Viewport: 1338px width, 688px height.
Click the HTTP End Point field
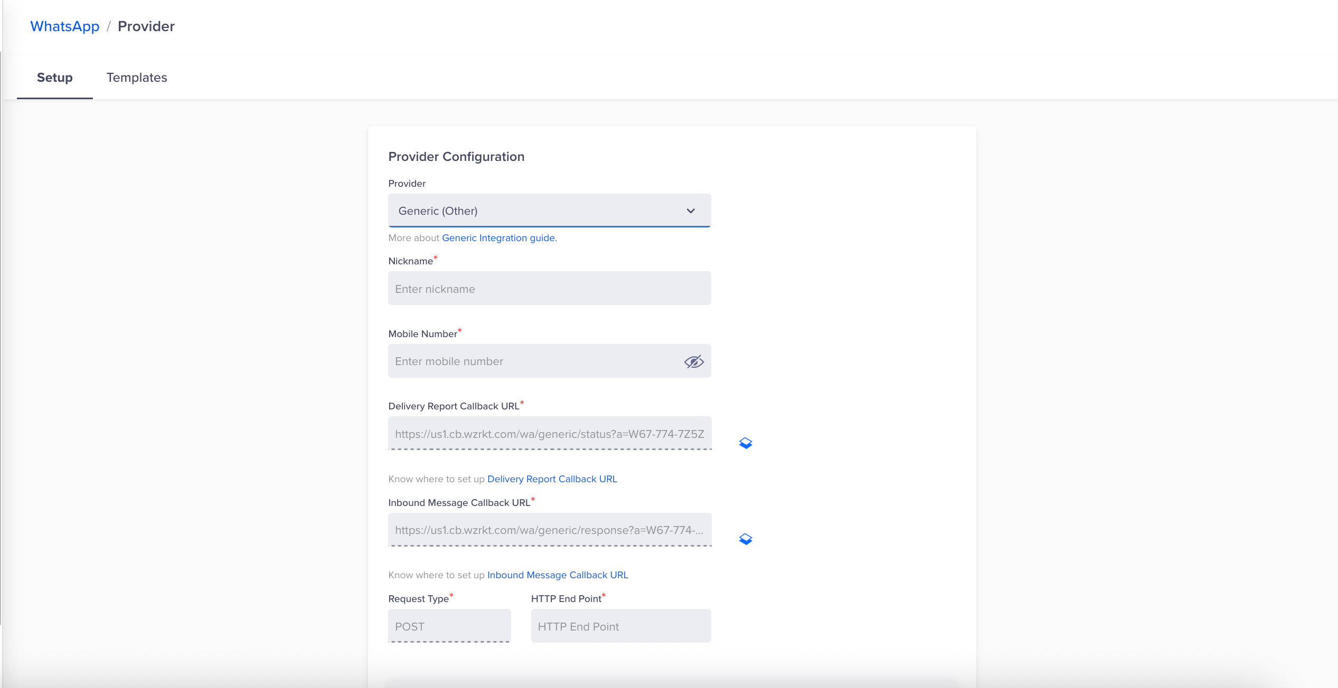(620, 626)
